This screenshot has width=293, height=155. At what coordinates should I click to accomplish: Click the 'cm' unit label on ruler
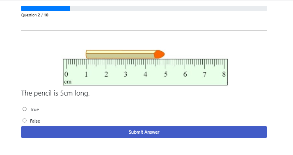click(x=68, y=82)
